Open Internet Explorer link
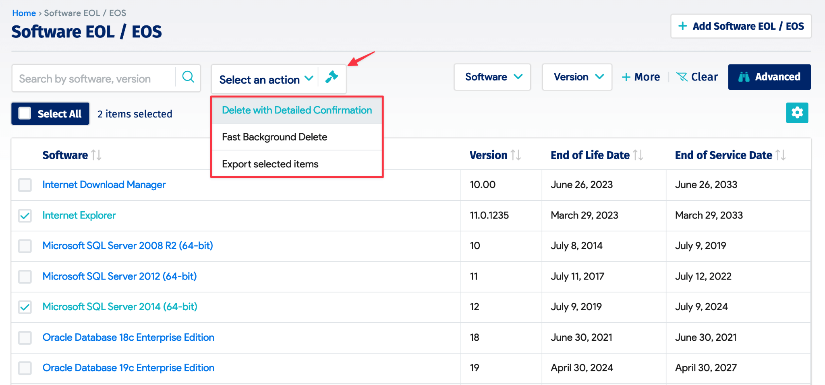825x385 pixels. (x=79, y=215)
